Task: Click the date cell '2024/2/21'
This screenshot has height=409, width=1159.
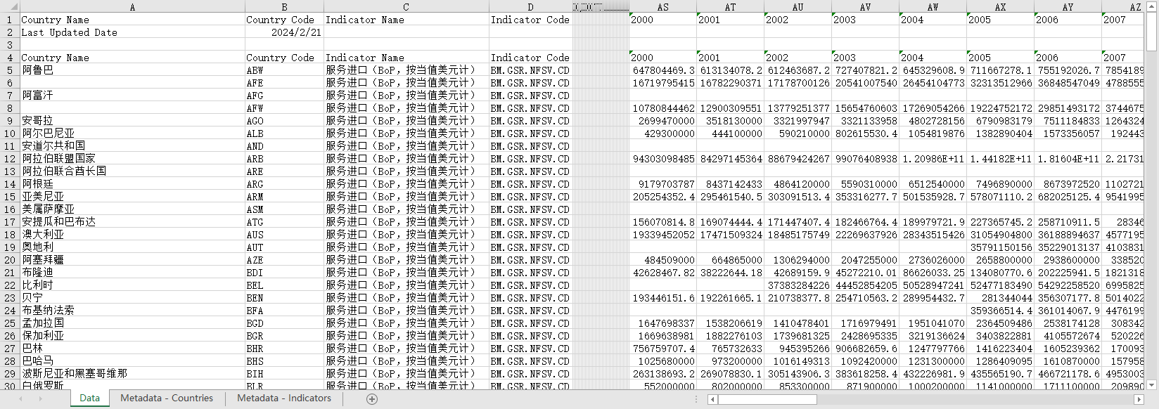Action: click(284, 32)
